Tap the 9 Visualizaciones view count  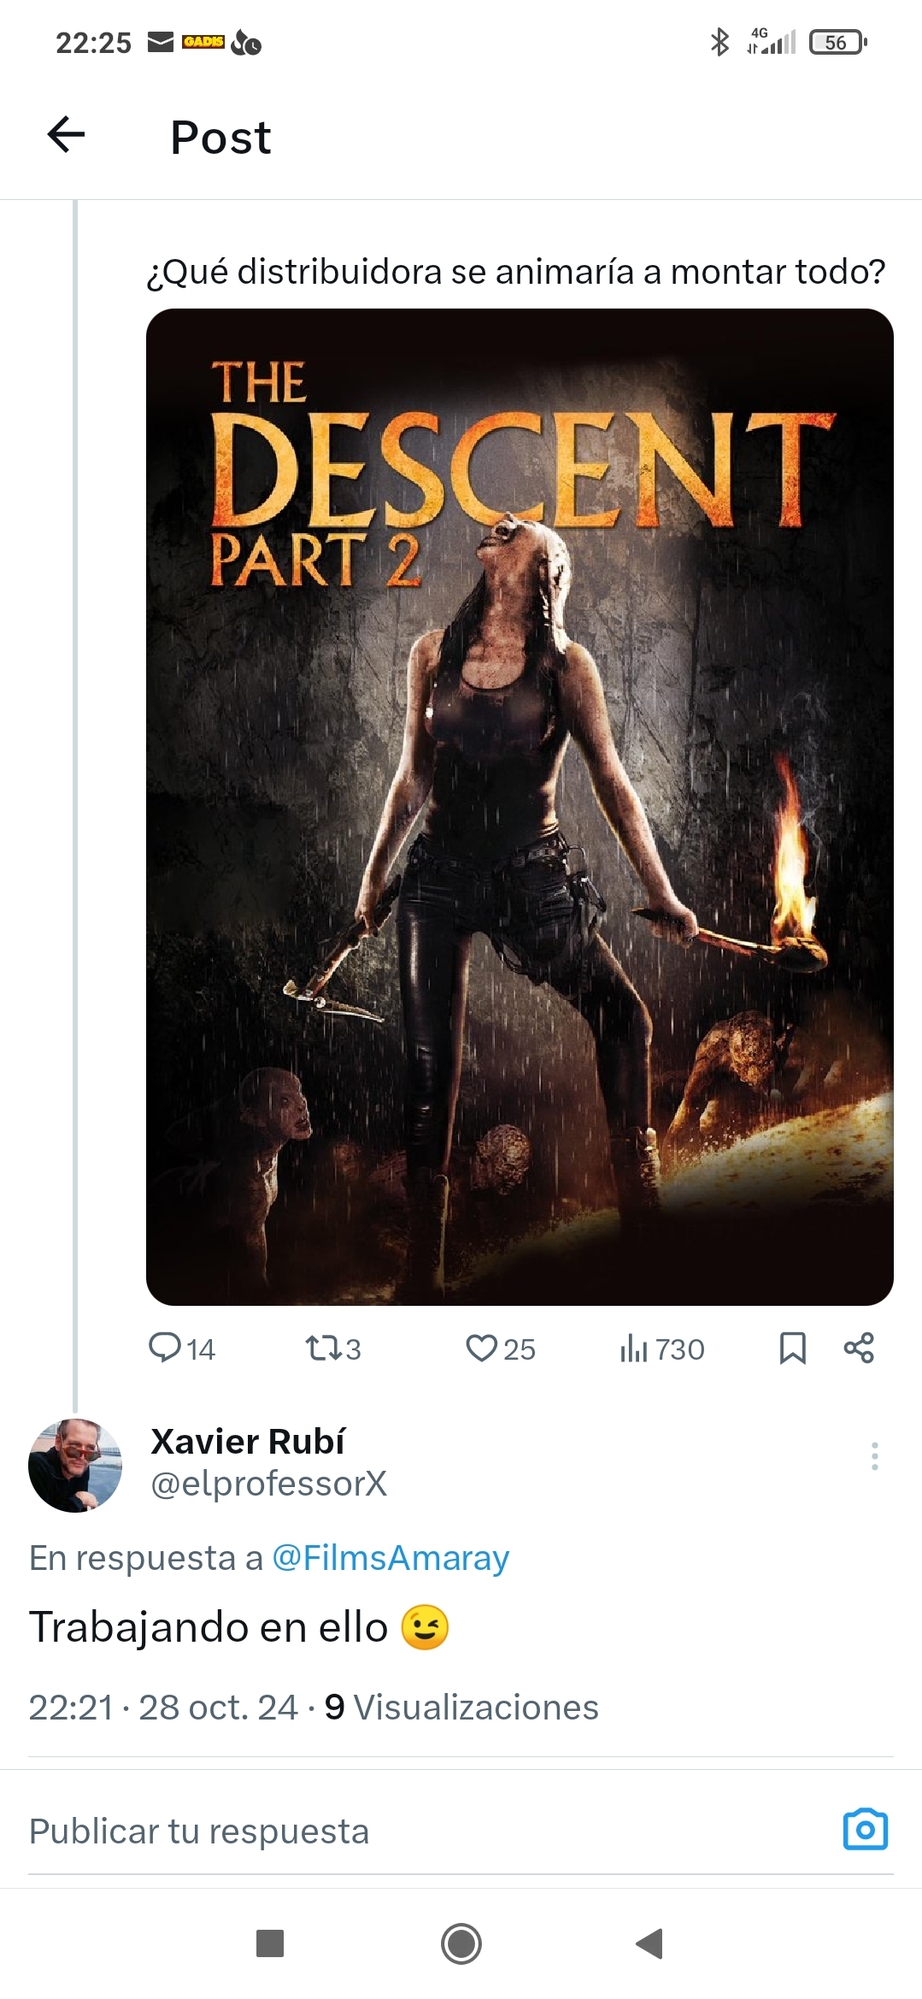click(x=461, y=1707)
